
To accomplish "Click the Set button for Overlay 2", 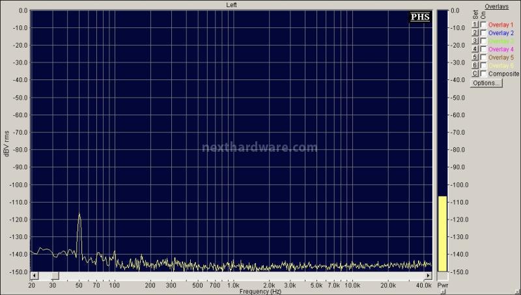I will [475, 33].
